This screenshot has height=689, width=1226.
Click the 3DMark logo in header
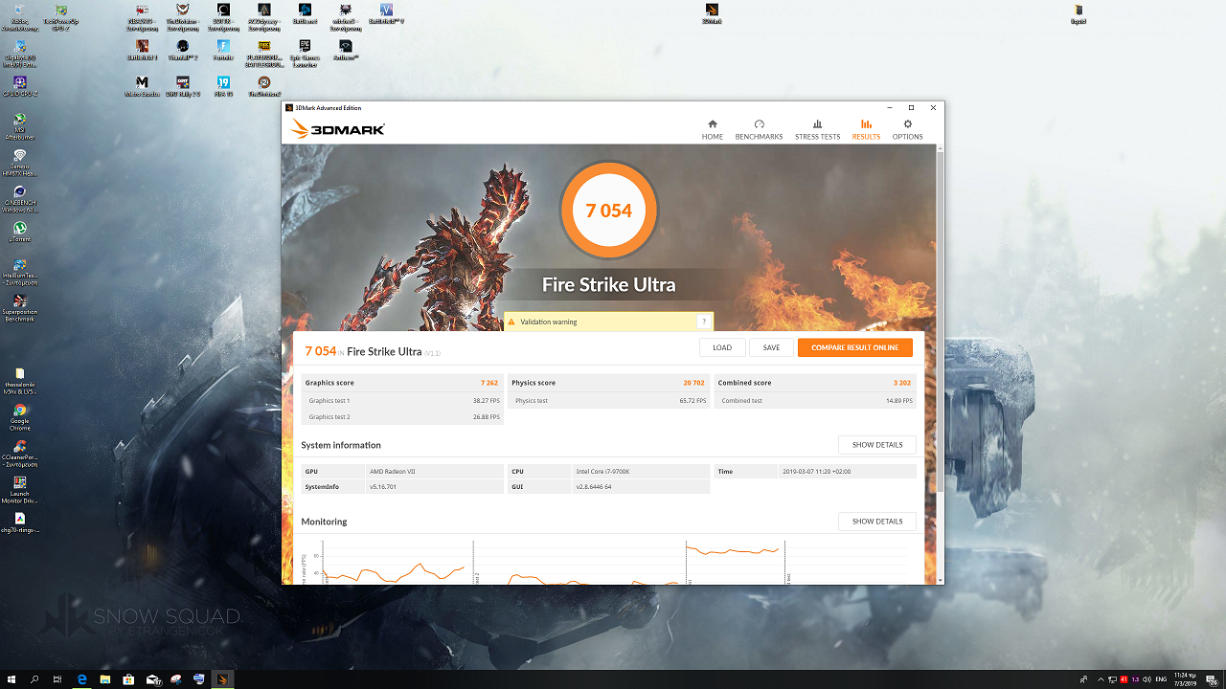coord(338,129)
